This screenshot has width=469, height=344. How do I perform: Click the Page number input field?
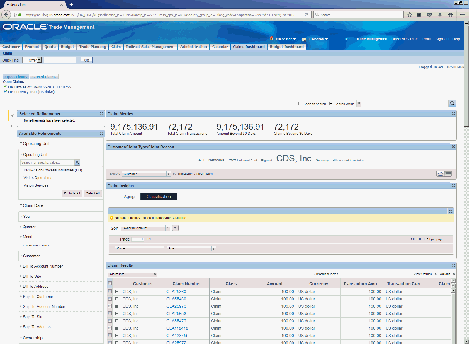click(x=138, y=239)
